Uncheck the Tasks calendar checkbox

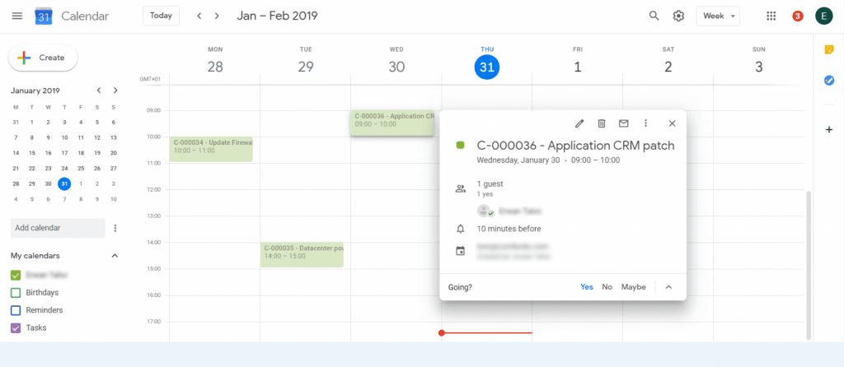(16, 328)
